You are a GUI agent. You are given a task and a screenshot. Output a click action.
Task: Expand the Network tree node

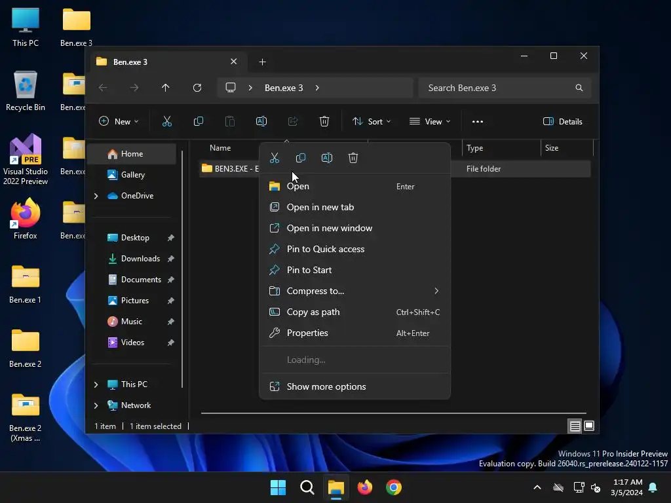pos(96,405)
